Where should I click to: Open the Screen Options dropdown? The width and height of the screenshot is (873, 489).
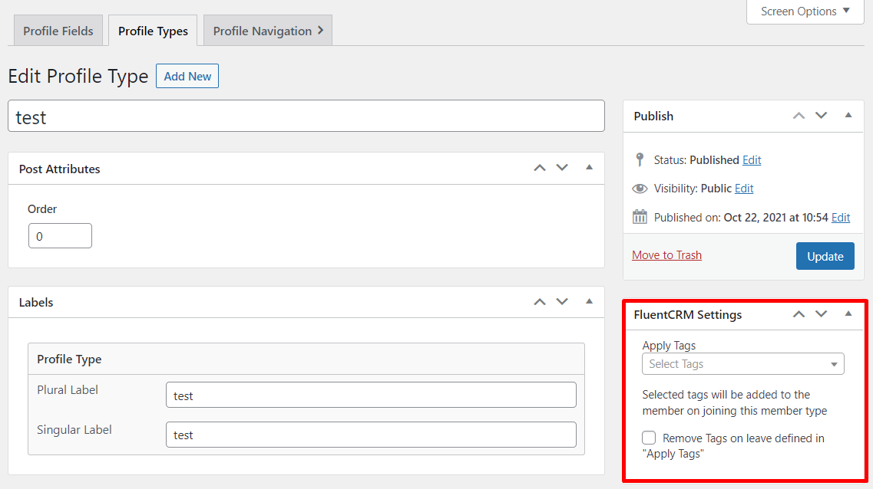pyautogui.click(x=805, y=11)
